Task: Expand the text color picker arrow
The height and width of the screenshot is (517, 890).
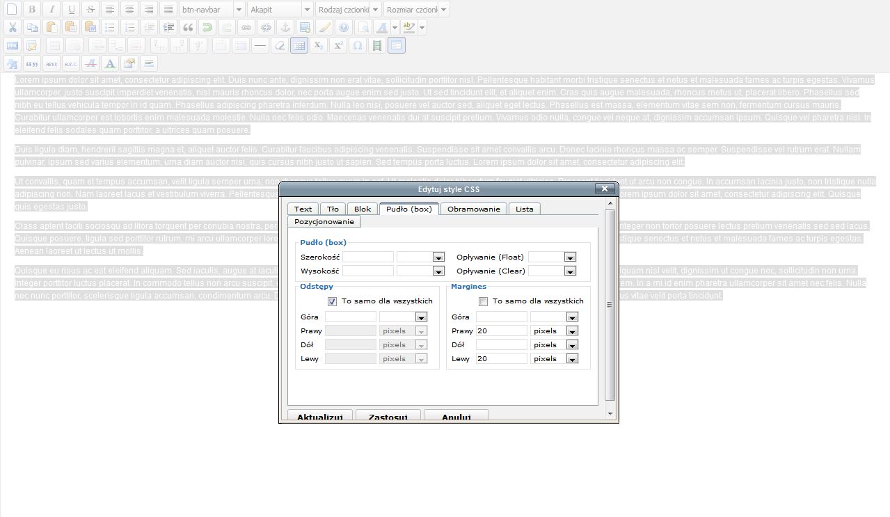Action: click(395, 27)
